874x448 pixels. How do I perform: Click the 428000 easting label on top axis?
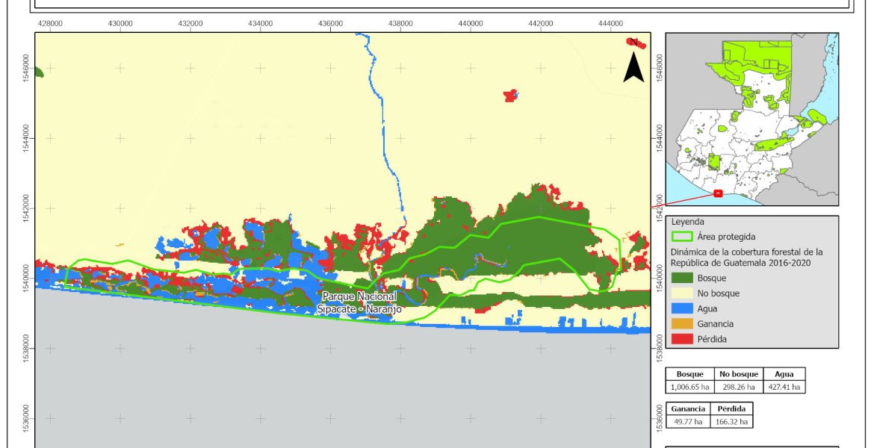click(x=50, y=23)
